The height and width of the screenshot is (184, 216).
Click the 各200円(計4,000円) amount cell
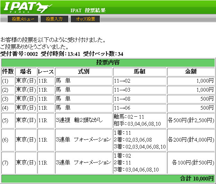(x=191, y=140)
